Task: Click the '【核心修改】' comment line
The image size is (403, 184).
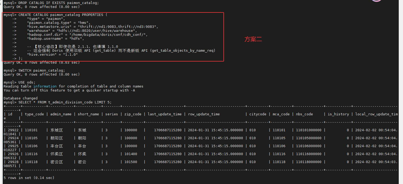Action: (73, 46)
